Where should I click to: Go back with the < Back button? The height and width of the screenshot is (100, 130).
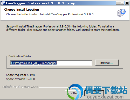pos(74,93)
